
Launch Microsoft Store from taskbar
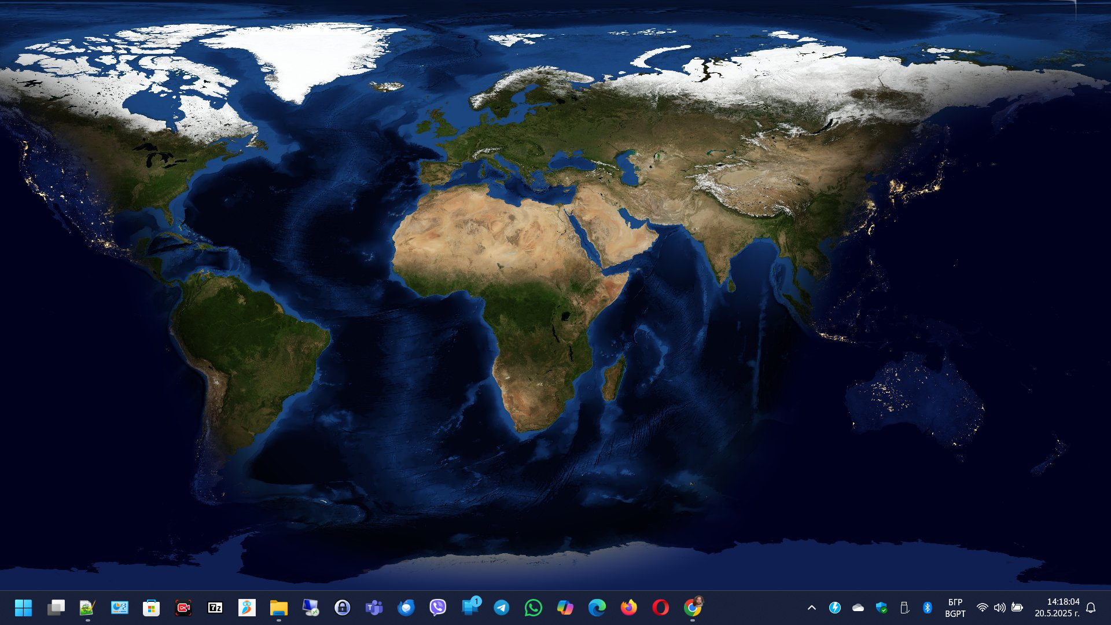(151, 608)
